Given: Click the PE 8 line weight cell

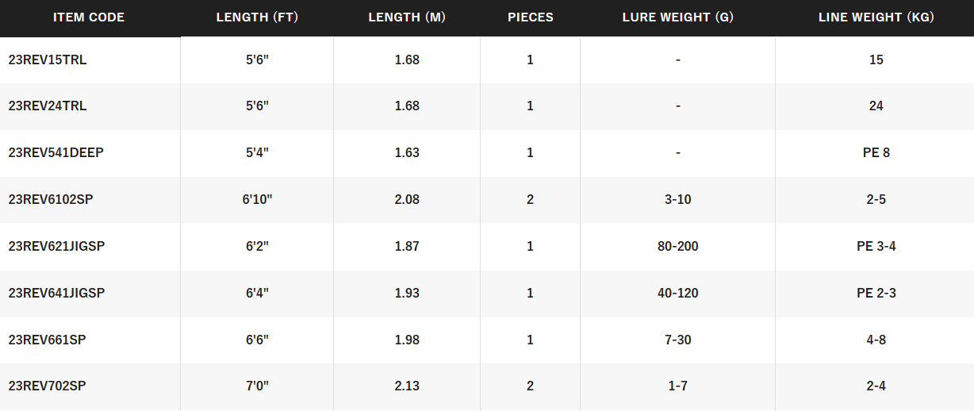Looking at the screenshot, I should pos(876,153).
